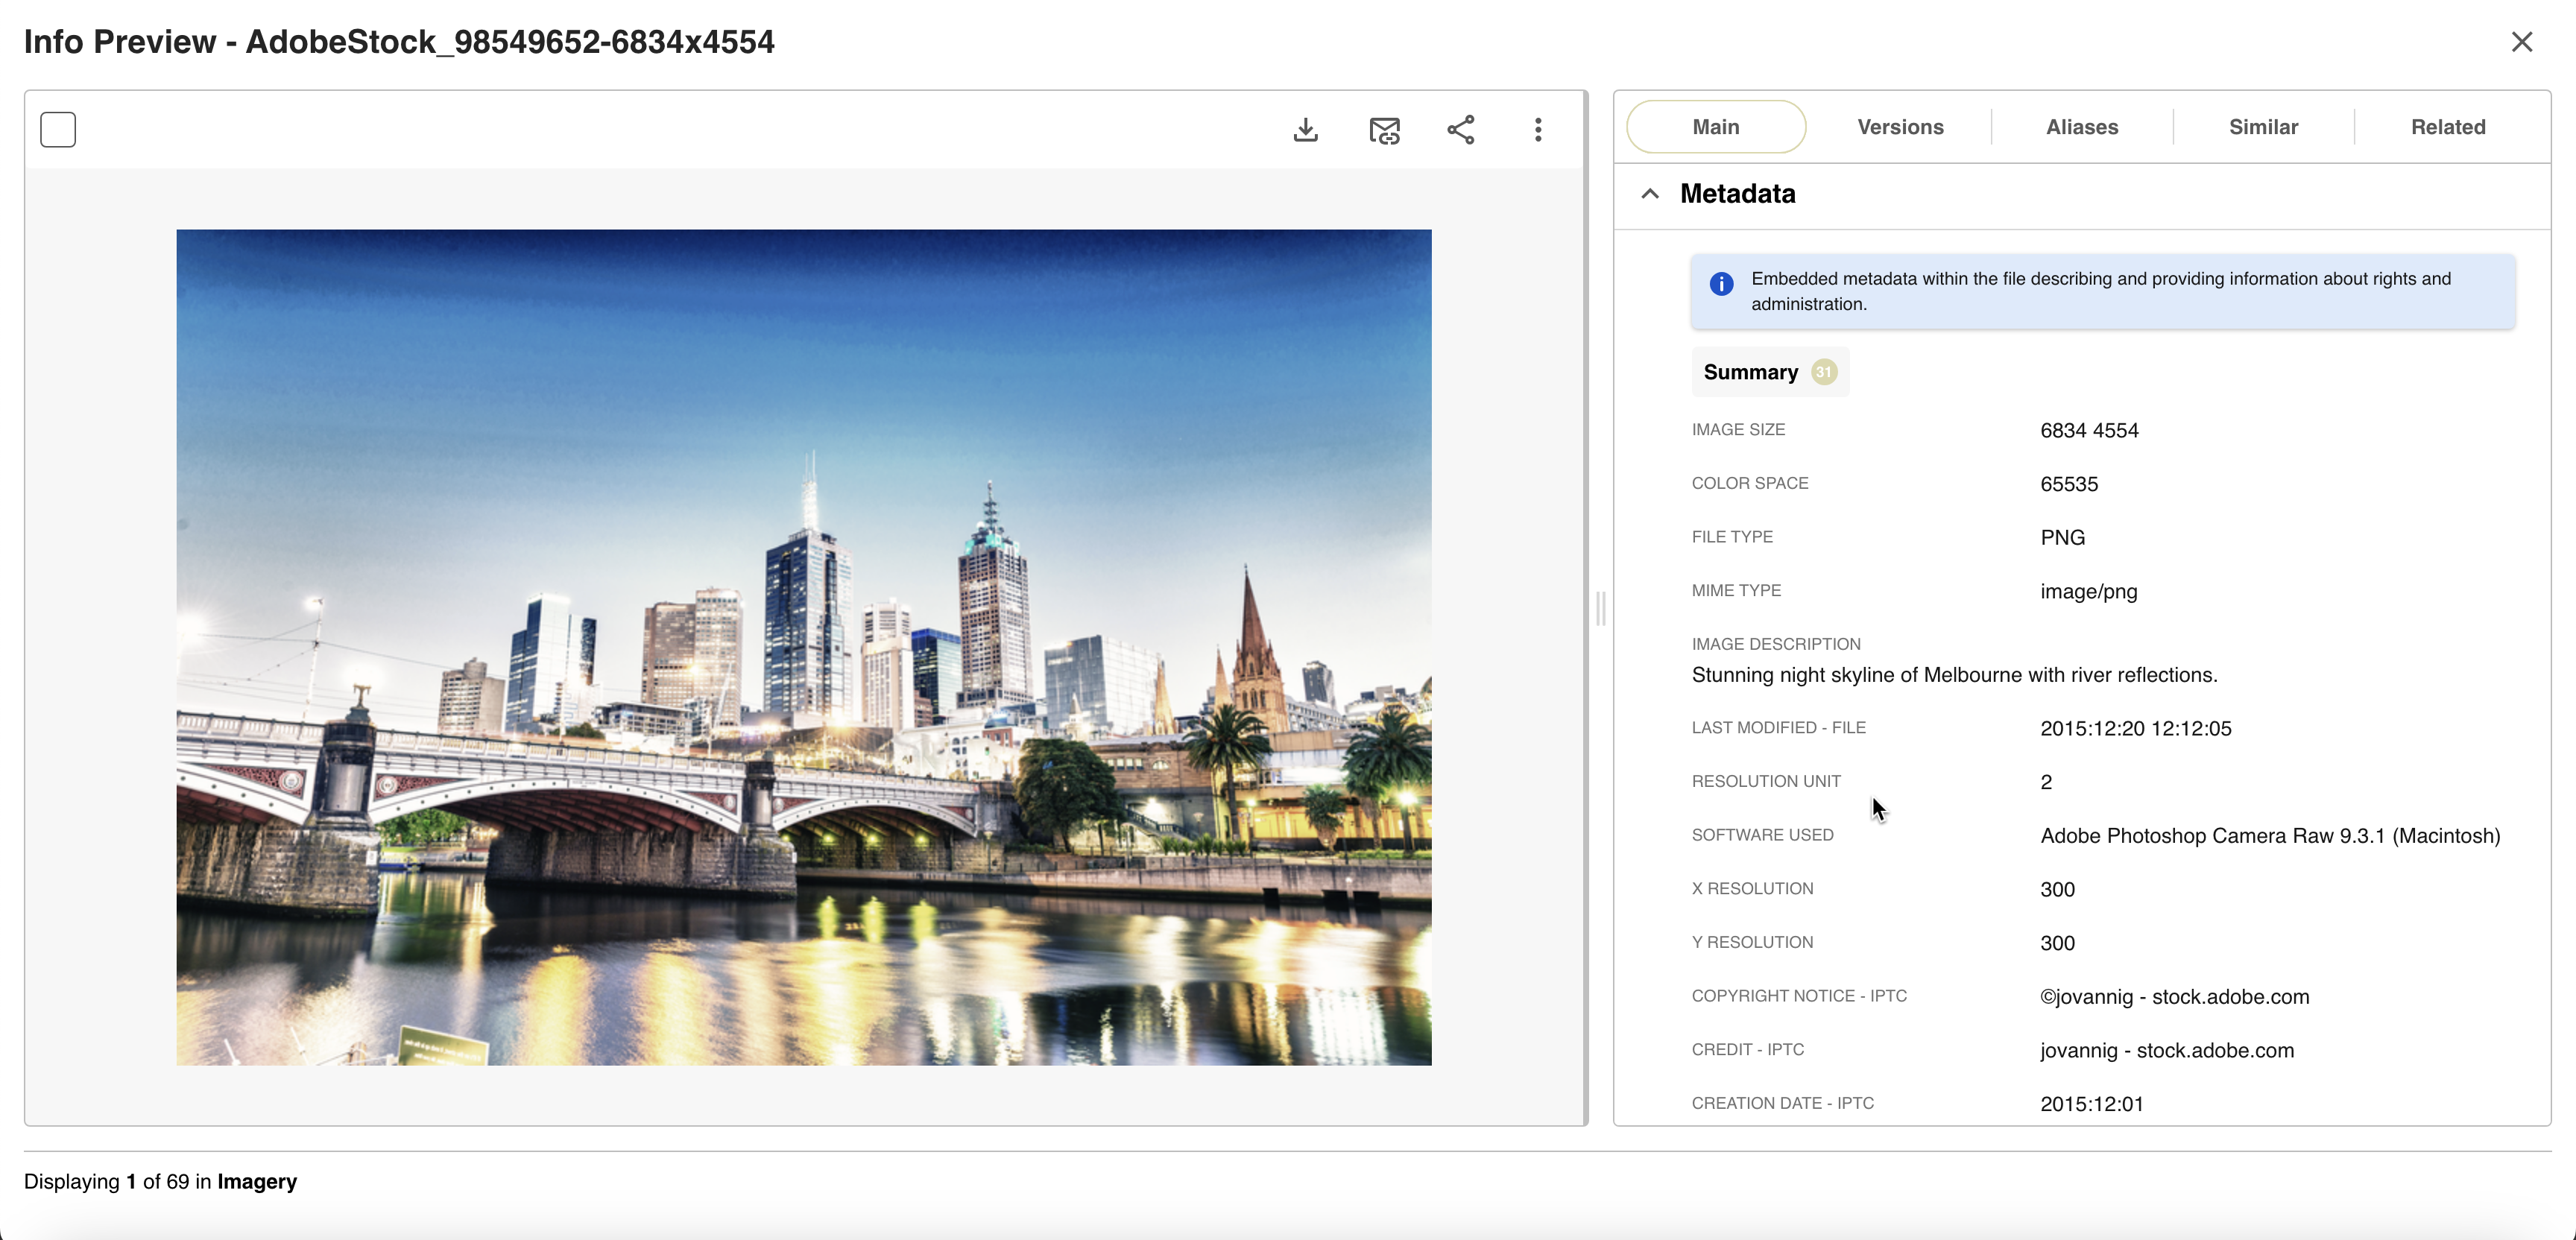Viewport: 2576px width, 1240px height.
Task: Click the panel divider resize handle
Action: click(x=1600, y=608)
